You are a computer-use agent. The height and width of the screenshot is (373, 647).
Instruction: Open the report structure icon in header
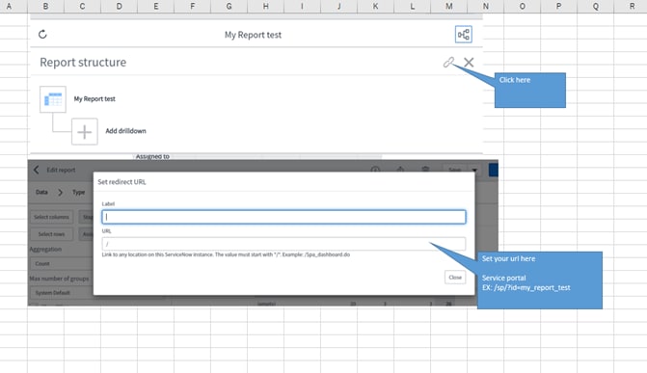tap(464, 35)
